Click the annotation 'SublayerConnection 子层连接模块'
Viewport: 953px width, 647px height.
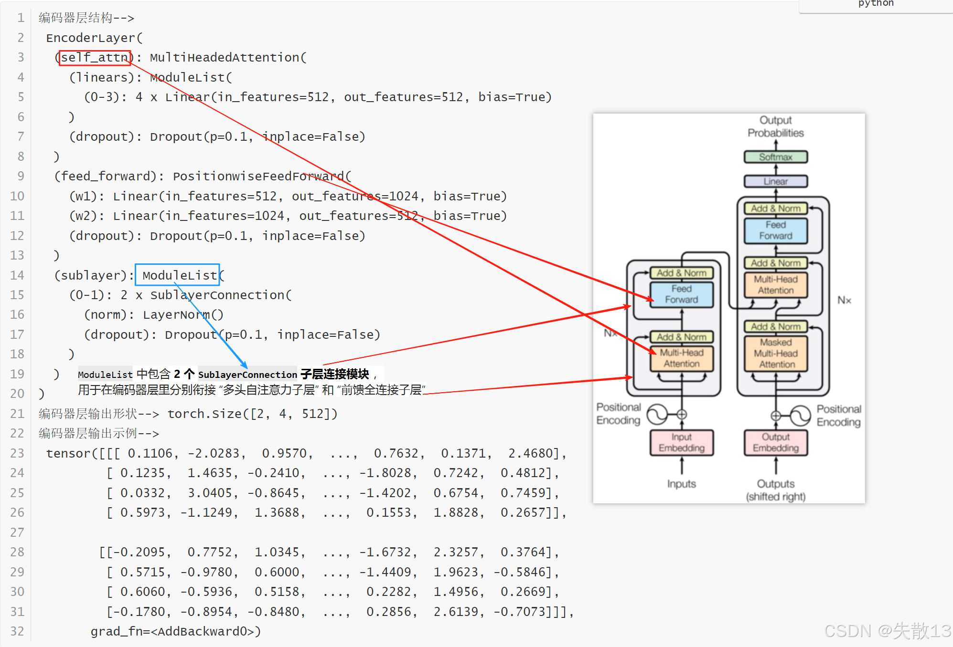pyautogui.click(x=284, y=374)
